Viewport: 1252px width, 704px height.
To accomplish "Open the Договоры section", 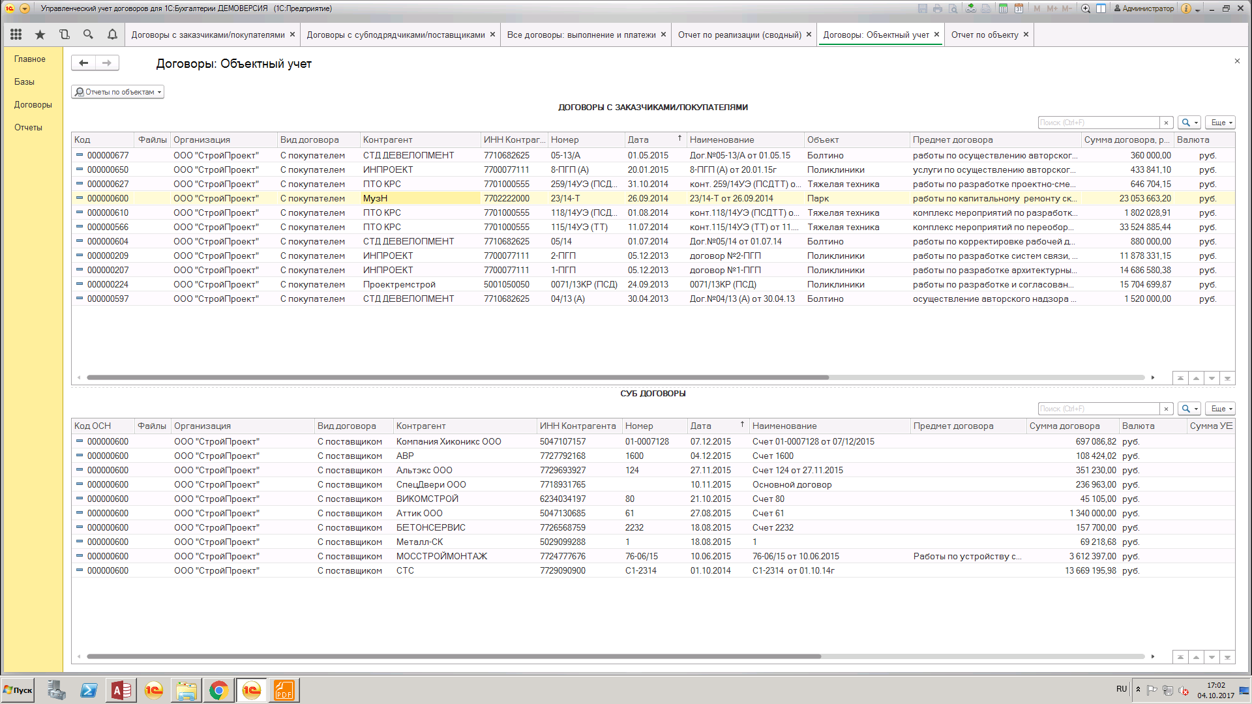I will coord(33,104).
